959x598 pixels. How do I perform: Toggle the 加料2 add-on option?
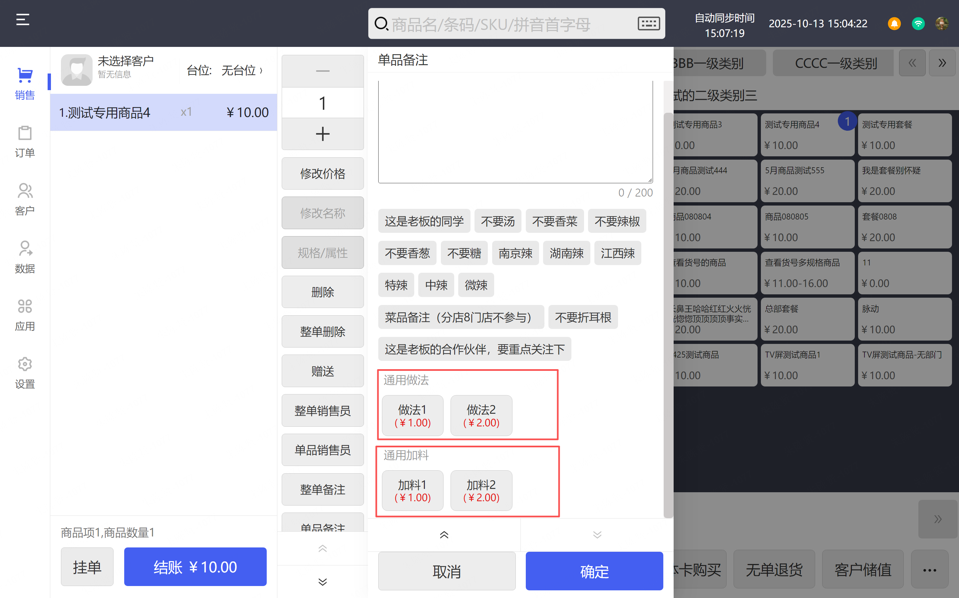(481, 491)
